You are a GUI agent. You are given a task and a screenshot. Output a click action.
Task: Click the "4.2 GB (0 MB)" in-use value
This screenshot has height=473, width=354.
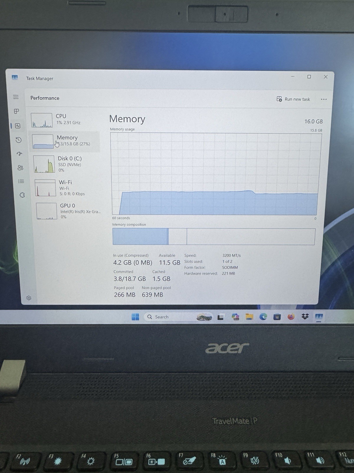click(x=133, y=263)
